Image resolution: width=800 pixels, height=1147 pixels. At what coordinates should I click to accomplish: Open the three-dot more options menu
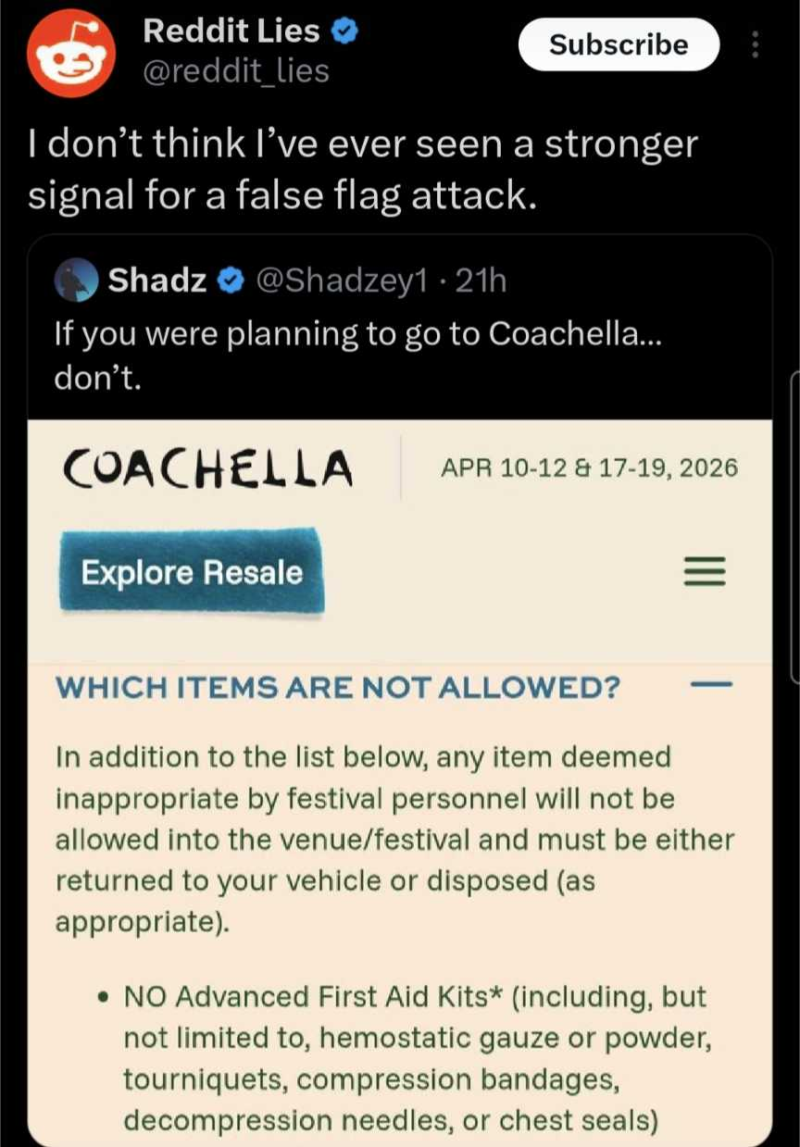tap(756, 45)
